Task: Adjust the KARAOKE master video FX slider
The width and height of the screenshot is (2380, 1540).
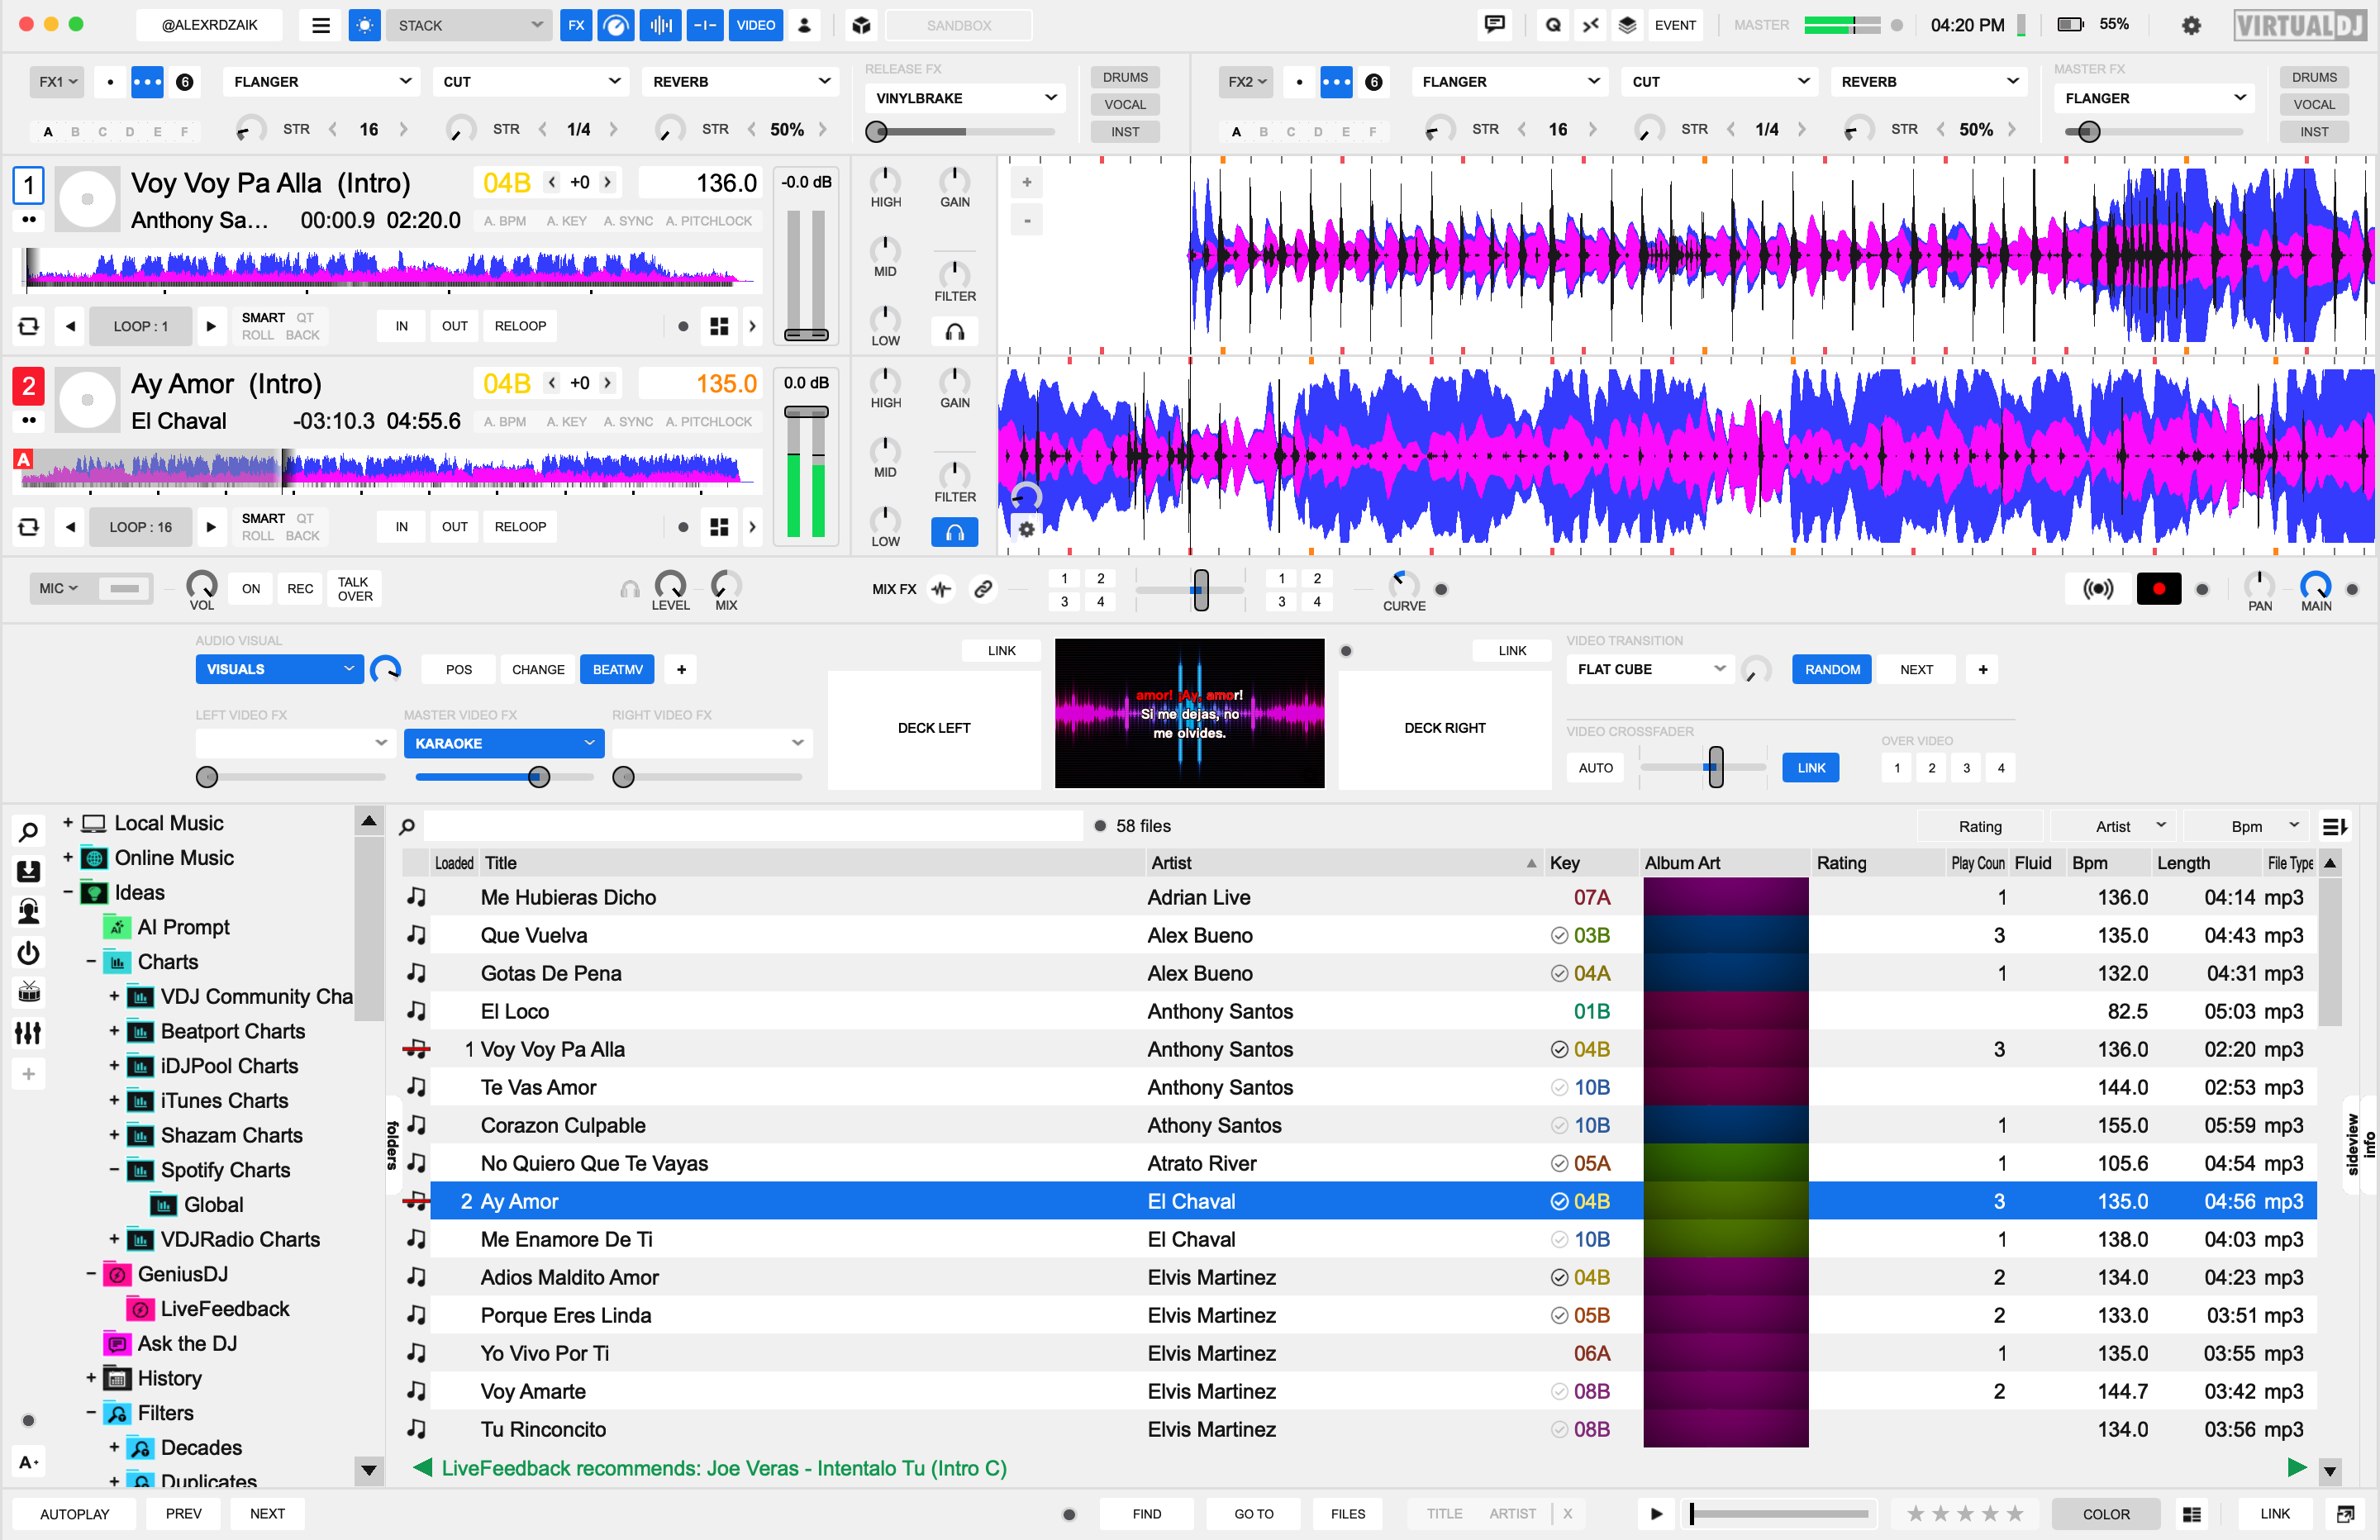Action: 539,777
